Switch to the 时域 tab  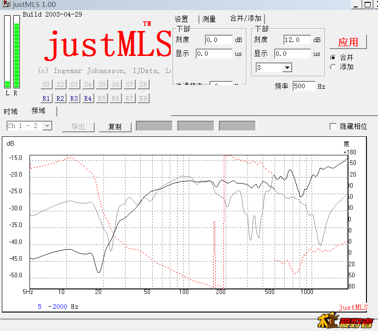pos(11,111)
